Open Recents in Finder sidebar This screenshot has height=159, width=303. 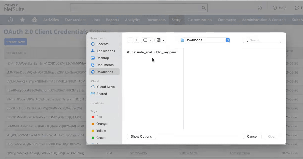pyautogui.click(x=102, y=44)
